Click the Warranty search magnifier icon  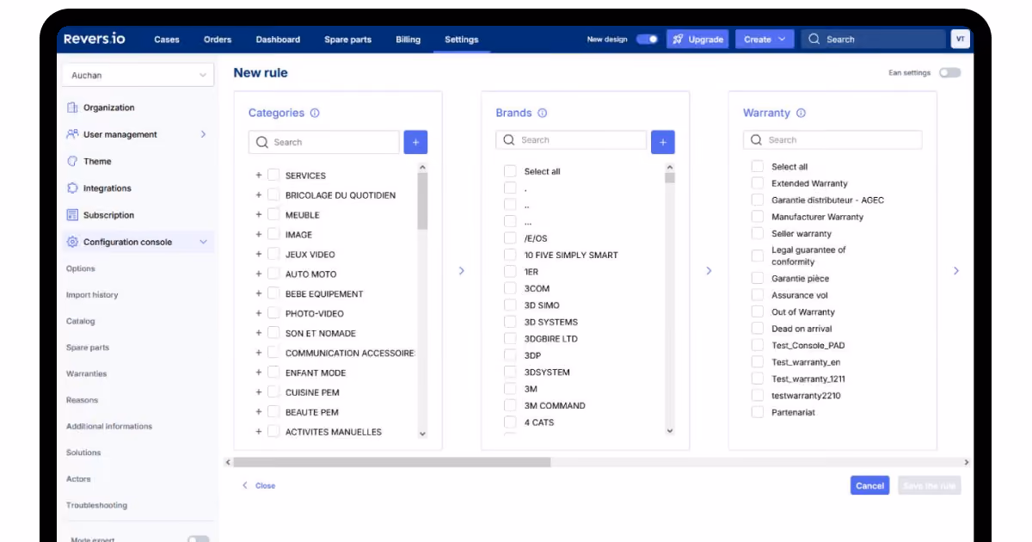(x=757, y=139)
